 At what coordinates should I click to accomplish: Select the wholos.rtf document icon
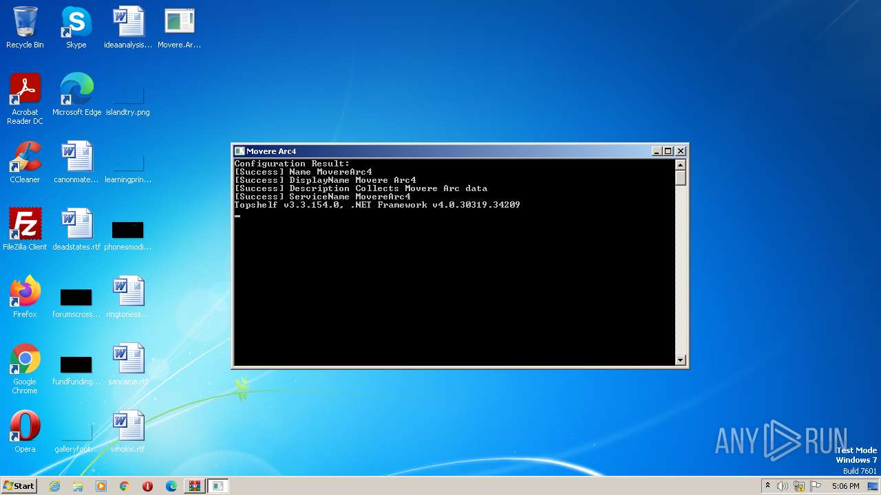(128, 432)
